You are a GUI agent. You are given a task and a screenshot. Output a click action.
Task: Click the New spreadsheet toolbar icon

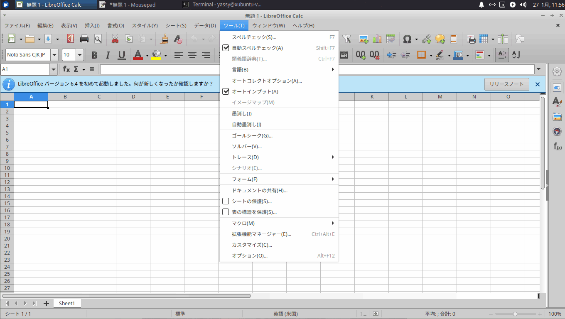[12, 39]
